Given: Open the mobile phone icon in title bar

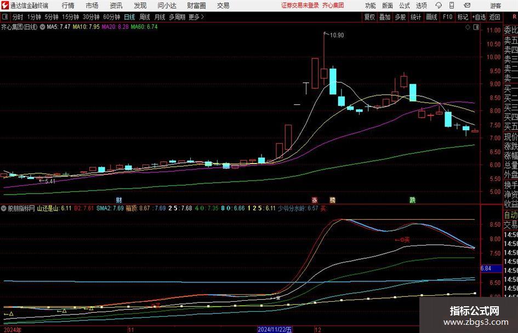Looking at the screenshot, I should (452, 5).
